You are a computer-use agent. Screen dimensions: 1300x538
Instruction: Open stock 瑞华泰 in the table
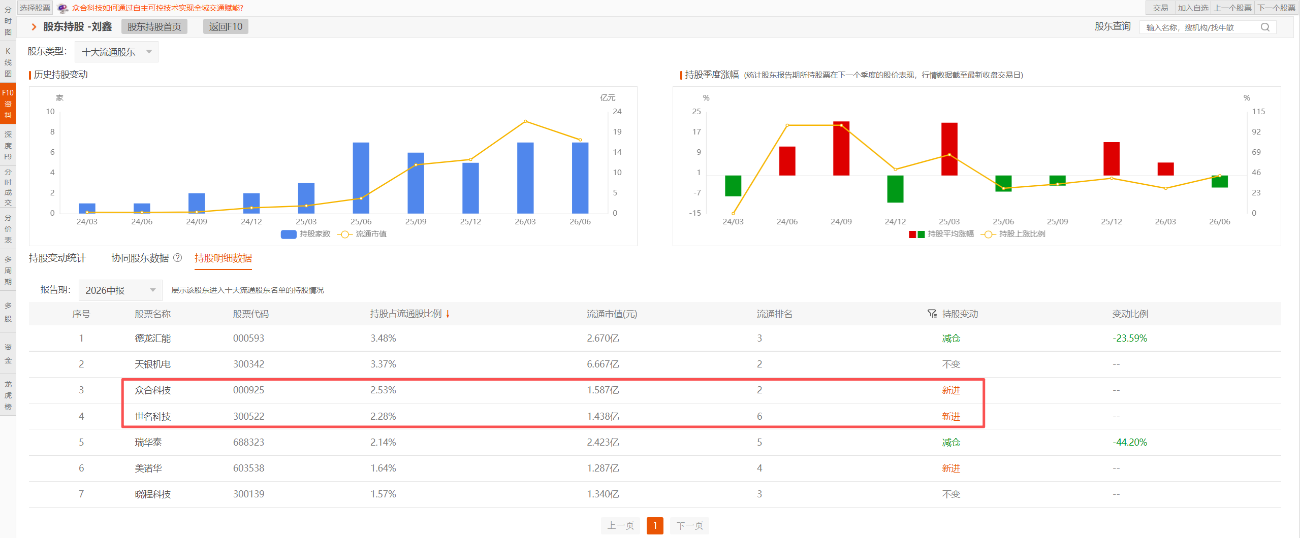148,443
